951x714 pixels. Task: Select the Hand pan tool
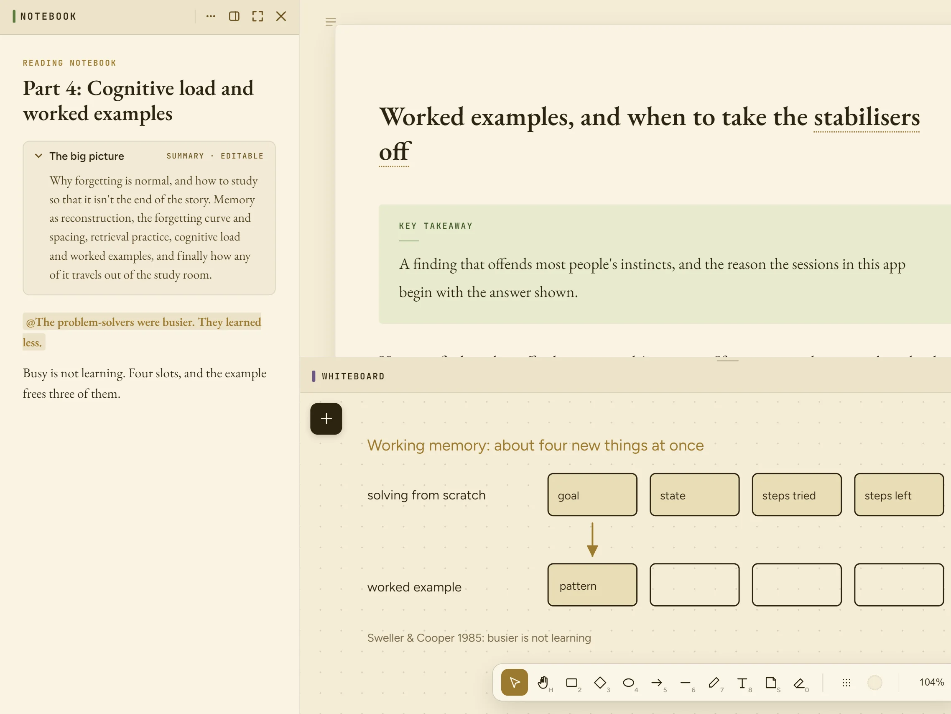pyautogui.click(x=543, y=682)
